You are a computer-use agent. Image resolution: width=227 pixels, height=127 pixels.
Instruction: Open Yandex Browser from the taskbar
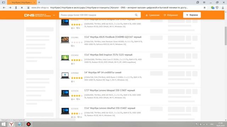coord(11,124)
